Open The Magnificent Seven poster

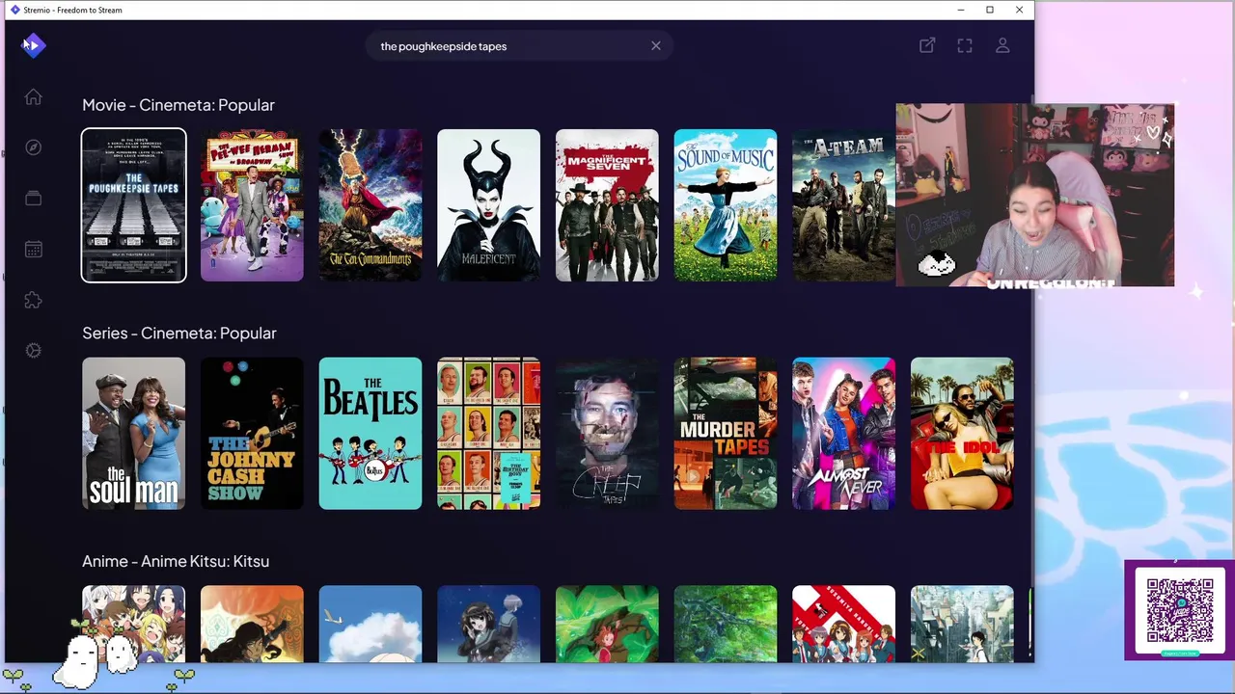[x=607, y=205]
